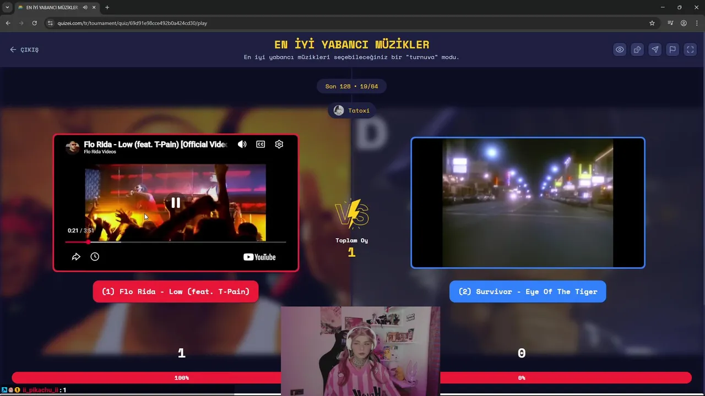Click the paper-plane share icon in header
This screenshot has width=705, height=396.
[x=655, y=50]
